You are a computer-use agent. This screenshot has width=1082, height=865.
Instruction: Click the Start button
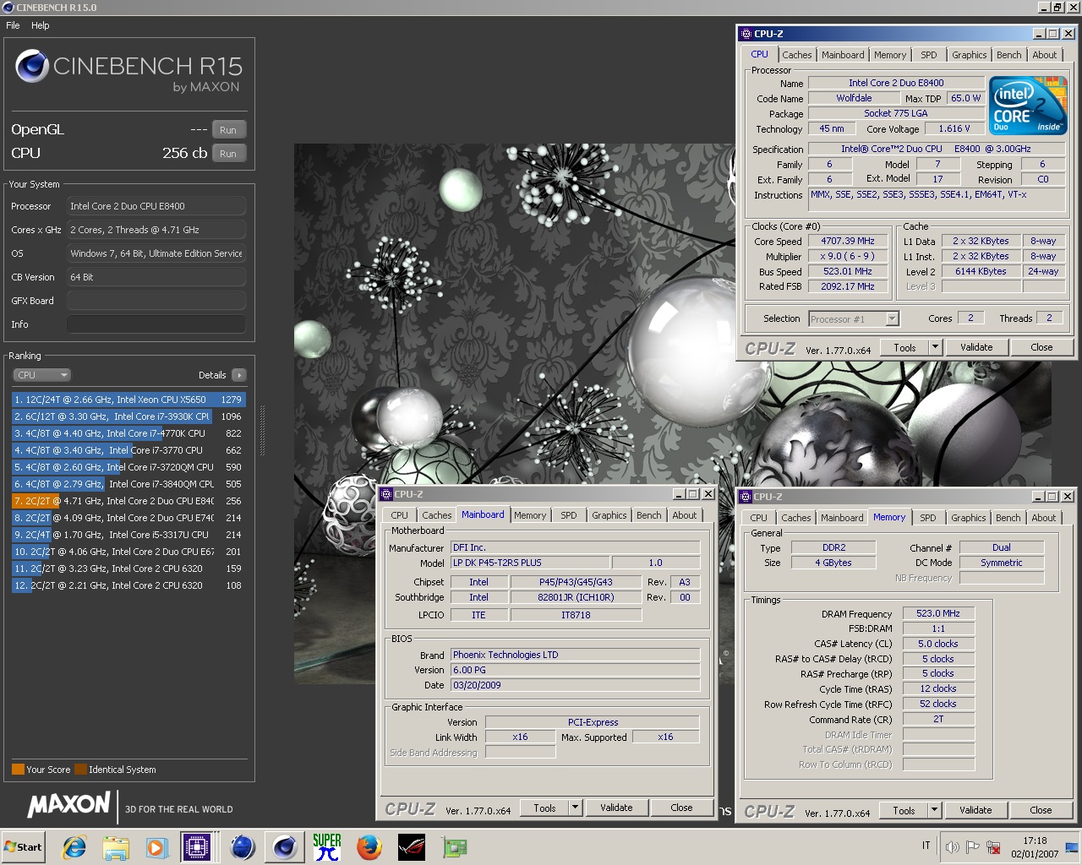pos(24,847)
